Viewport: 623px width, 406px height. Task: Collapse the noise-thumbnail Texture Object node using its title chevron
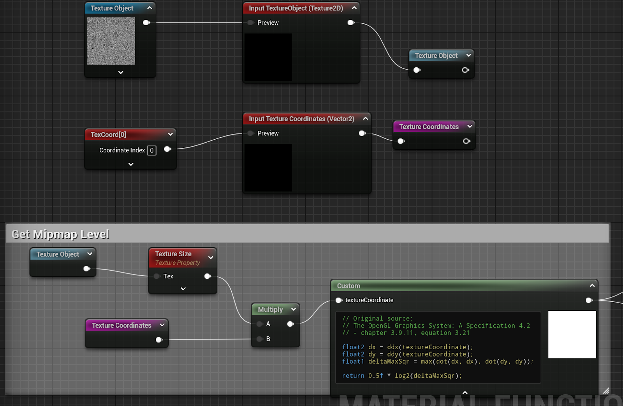[x=150, y=8]
